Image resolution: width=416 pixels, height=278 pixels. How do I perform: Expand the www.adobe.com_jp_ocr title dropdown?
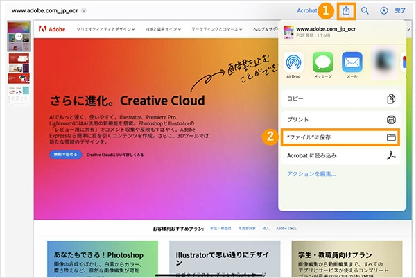point(84,11)
